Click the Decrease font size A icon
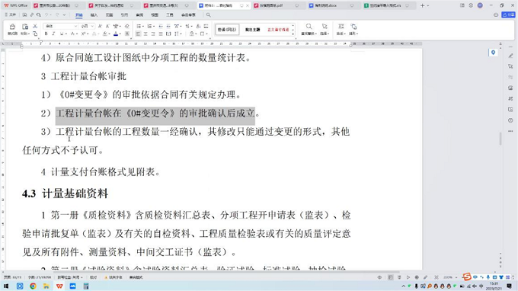 (107, 26)
